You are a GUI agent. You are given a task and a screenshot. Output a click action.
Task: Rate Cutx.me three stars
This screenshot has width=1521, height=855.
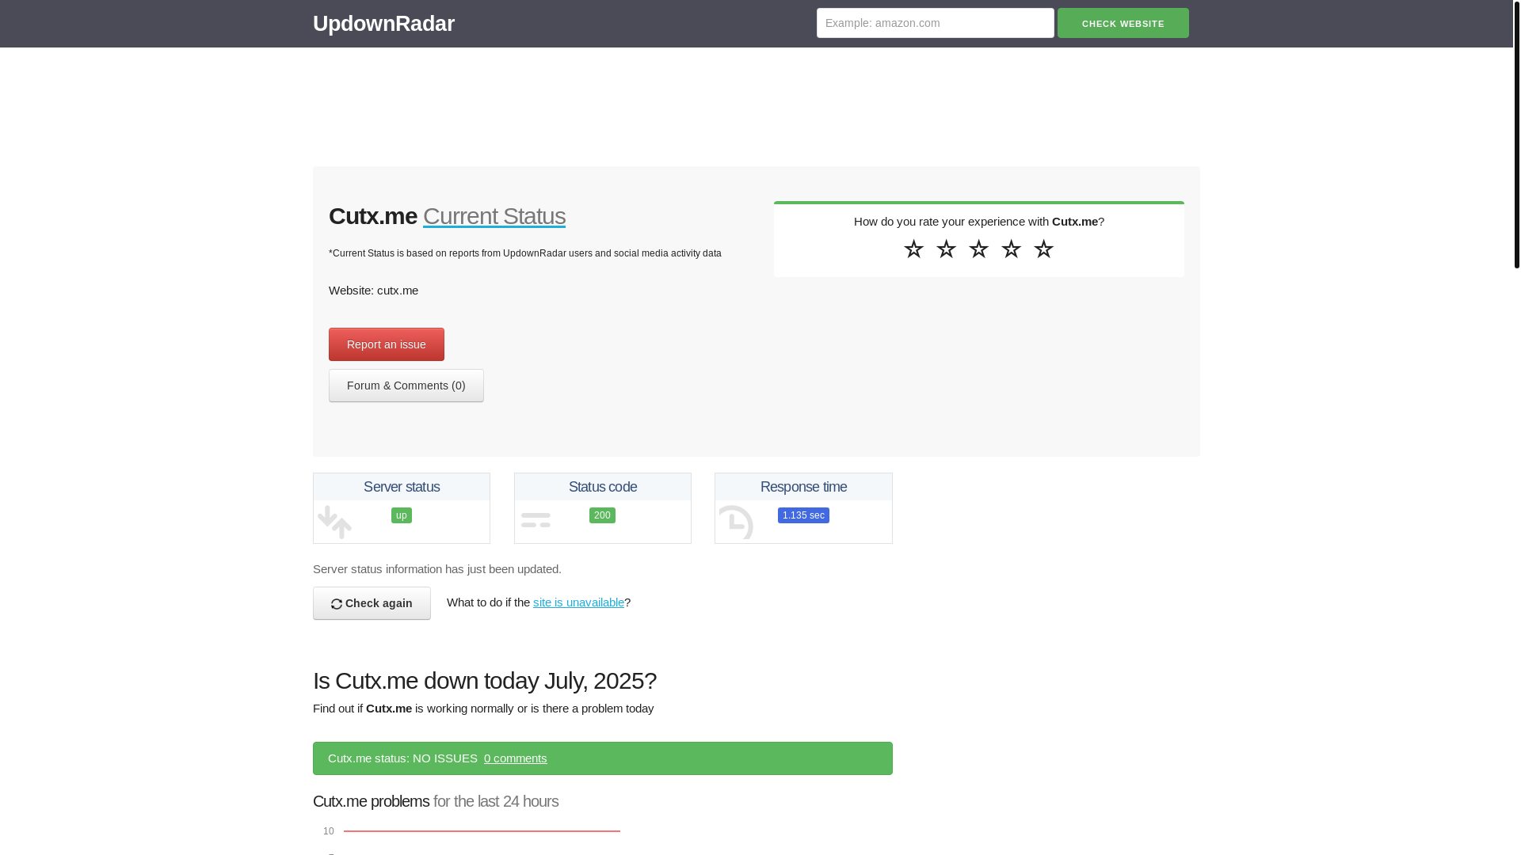(x=978, y=249)
